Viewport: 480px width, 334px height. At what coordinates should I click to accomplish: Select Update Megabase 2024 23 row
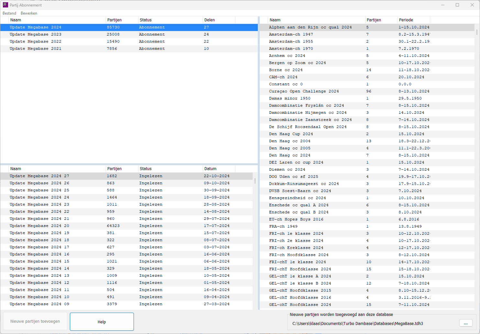[x=126, y=205]
